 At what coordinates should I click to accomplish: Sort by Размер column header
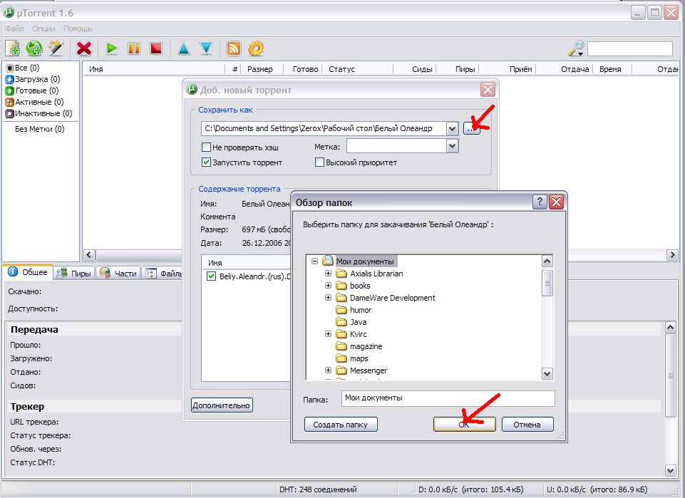[260, 69]
